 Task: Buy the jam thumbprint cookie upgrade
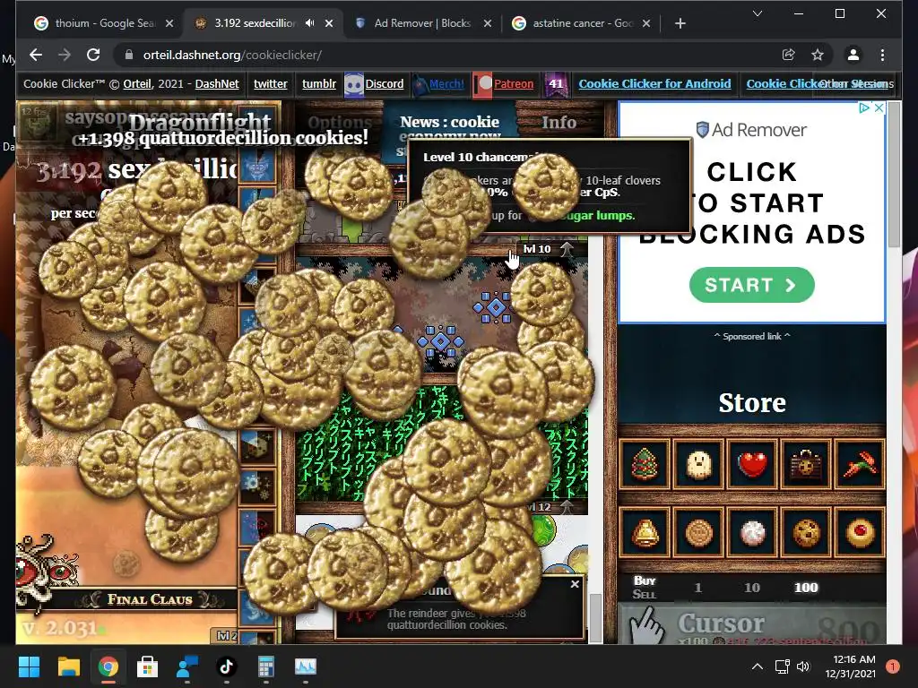pyautogui.click(x=860, y=532)
